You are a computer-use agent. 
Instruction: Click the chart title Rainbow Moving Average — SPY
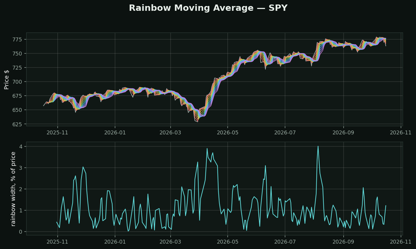point(208,8)
